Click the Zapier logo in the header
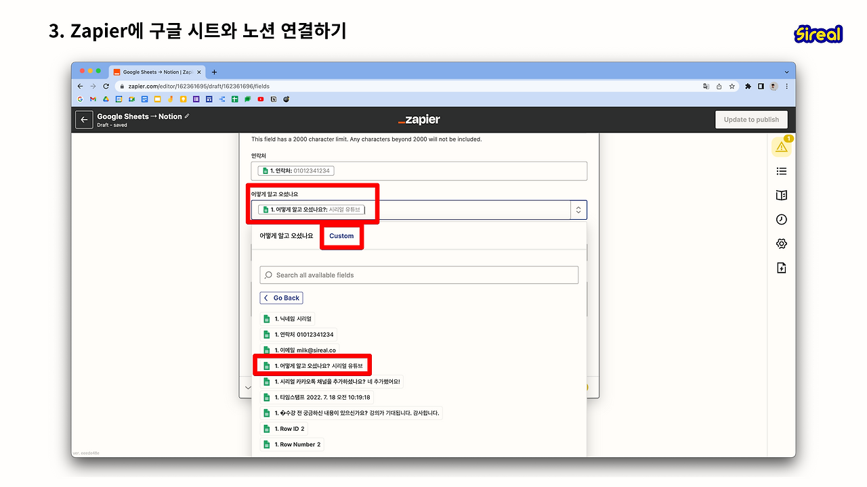 pyautogui.click(x=419, y=120)
